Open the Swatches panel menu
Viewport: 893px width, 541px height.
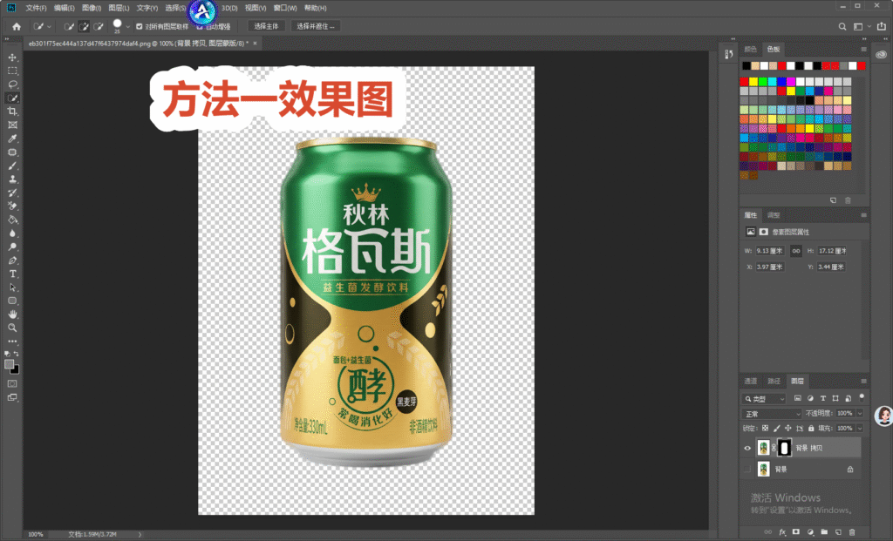click(863, 50)
